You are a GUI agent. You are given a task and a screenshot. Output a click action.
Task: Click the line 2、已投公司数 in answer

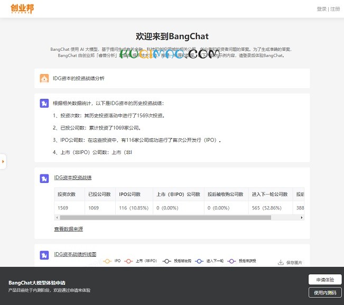coord(97,128)
